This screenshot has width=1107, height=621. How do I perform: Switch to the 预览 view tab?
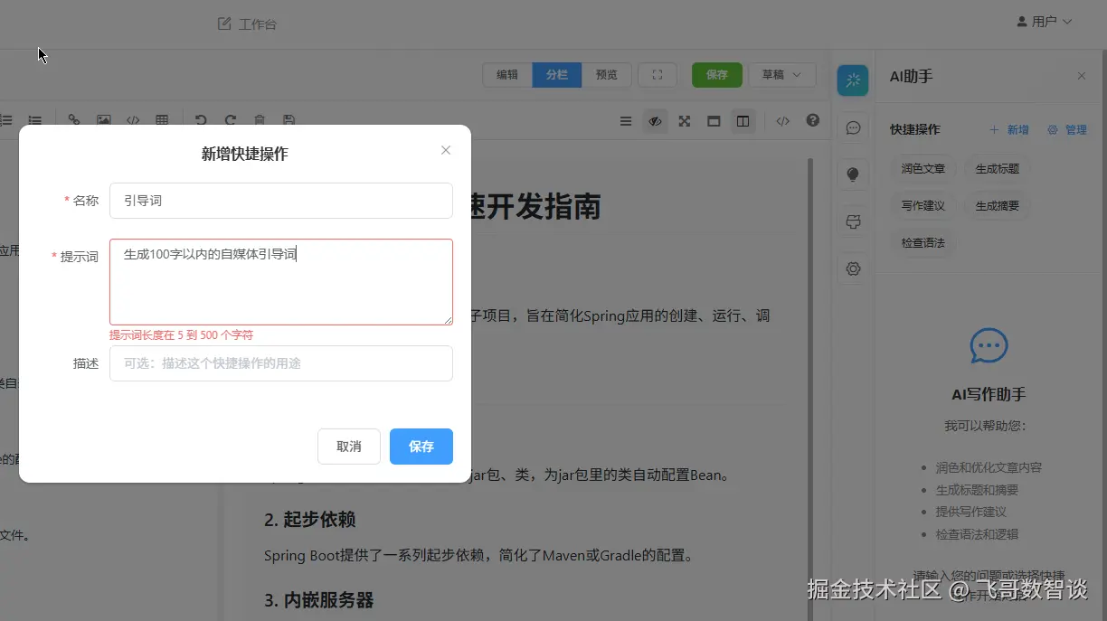pyautogui.click(x=606, y=75)
